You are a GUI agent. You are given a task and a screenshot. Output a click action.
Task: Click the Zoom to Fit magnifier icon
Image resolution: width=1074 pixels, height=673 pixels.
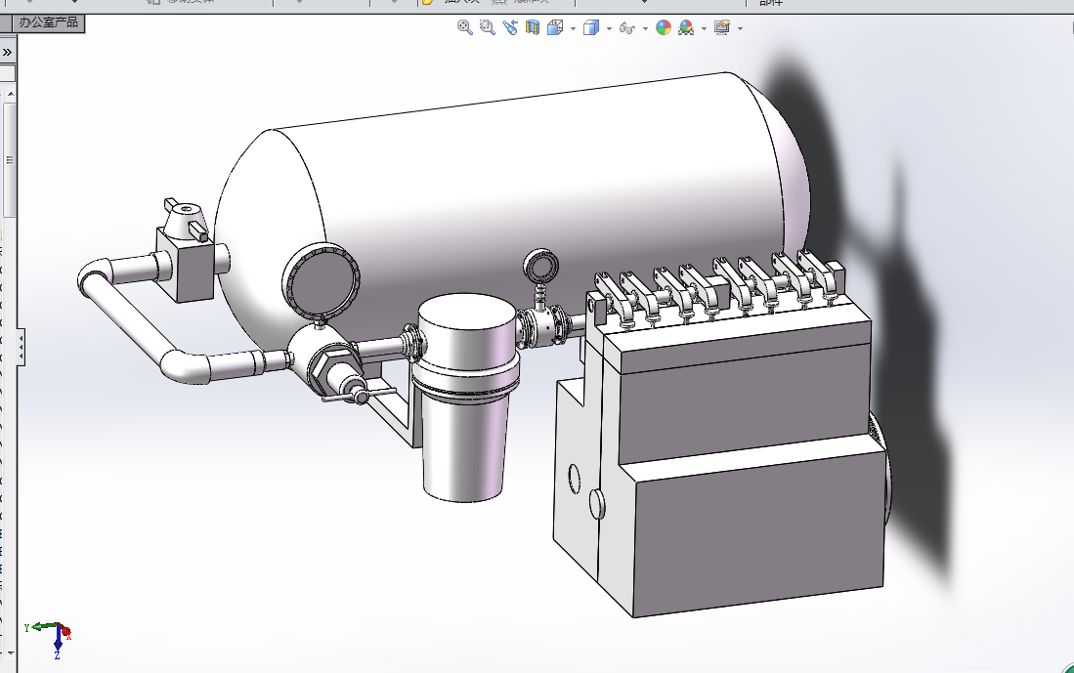[465, 28]
